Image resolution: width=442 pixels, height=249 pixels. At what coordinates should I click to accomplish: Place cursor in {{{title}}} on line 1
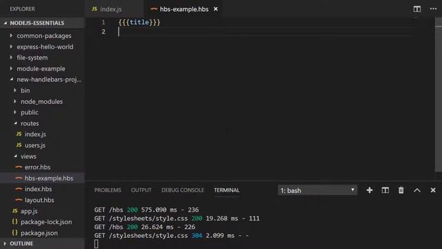[140, 22]
